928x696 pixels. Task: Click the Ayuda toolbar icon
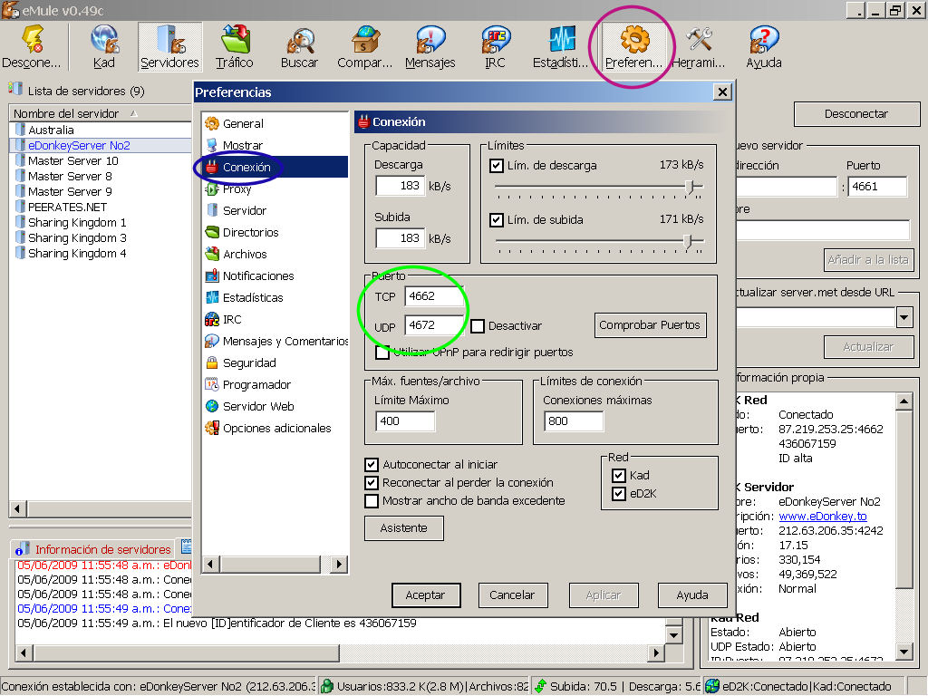[x=763, y=46]
